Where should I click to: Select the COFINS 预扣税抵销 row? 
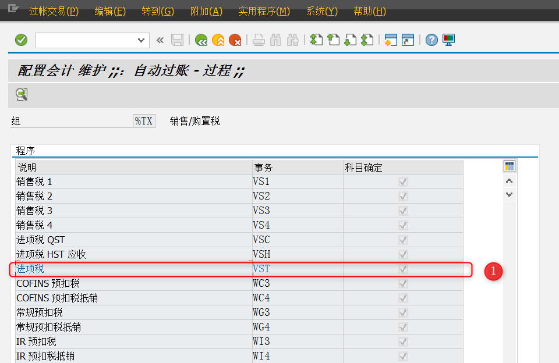pos(239,298)
